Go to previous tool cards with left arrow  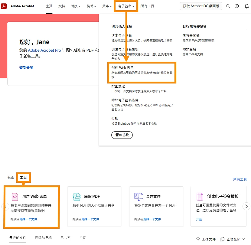(x=5, y=207)
